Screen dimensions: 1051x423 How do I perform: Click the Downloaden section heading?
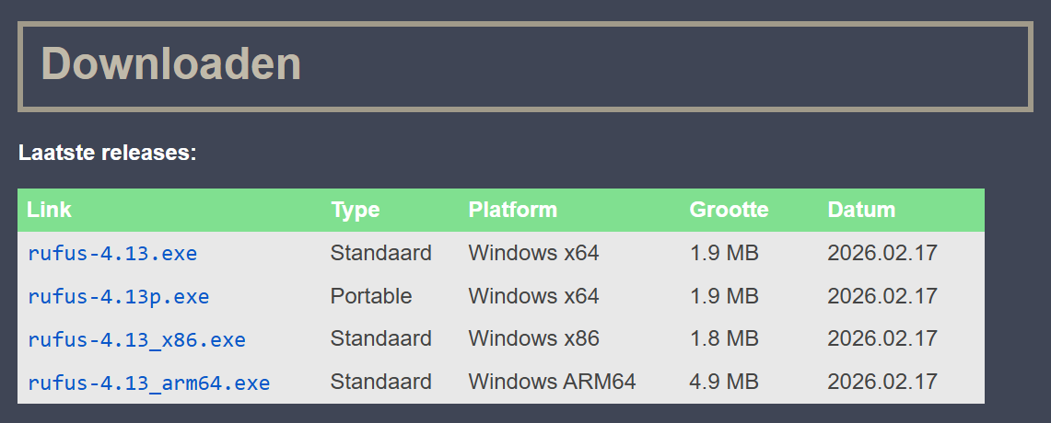[171, 64]
